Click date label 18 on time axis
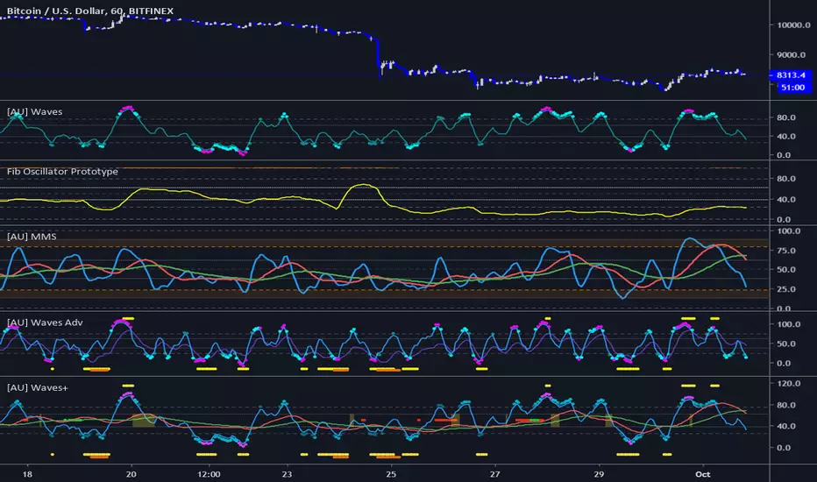The width and height of the screenshot is (817, 482). pos(27,474)
